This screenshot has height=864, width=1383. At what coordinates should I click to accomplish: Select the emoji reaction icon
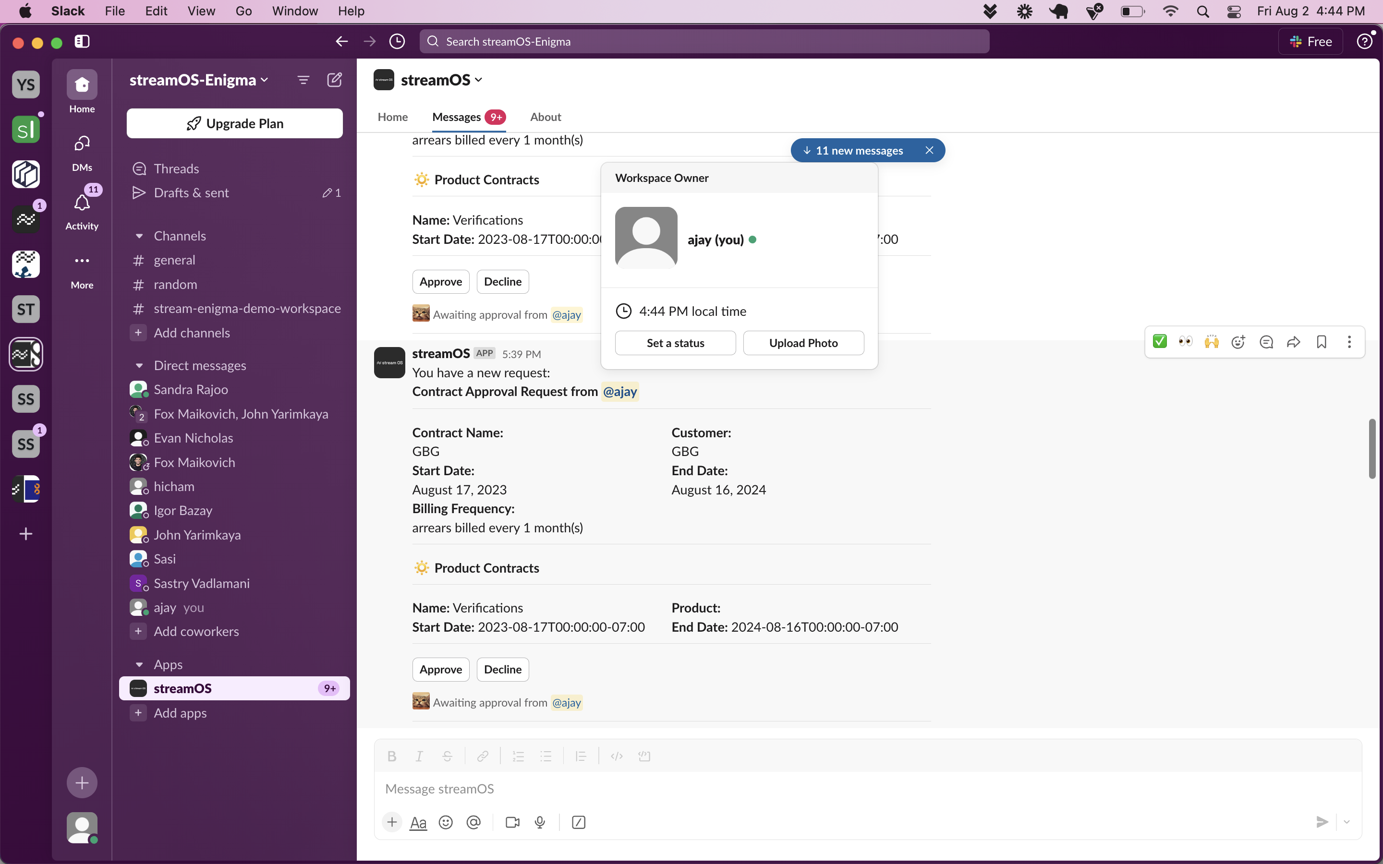pos(1238,342)
